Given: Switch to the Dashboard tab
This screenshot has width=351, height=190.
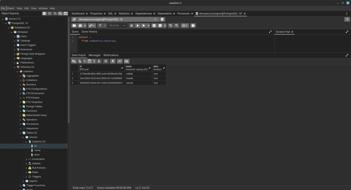Looking at the screenshot, I should [78, 14].
